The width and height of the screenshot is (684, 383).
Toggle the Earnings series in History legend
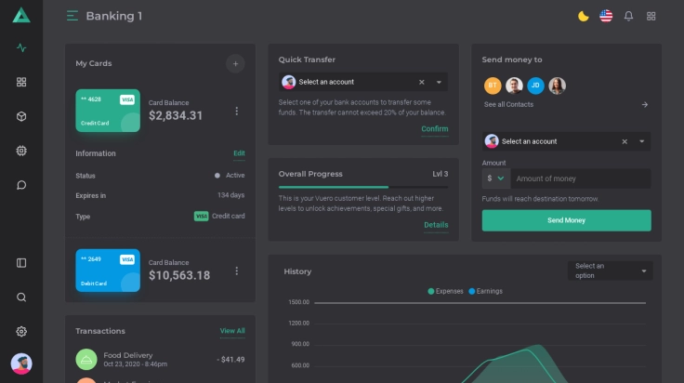tap(485, 291)
